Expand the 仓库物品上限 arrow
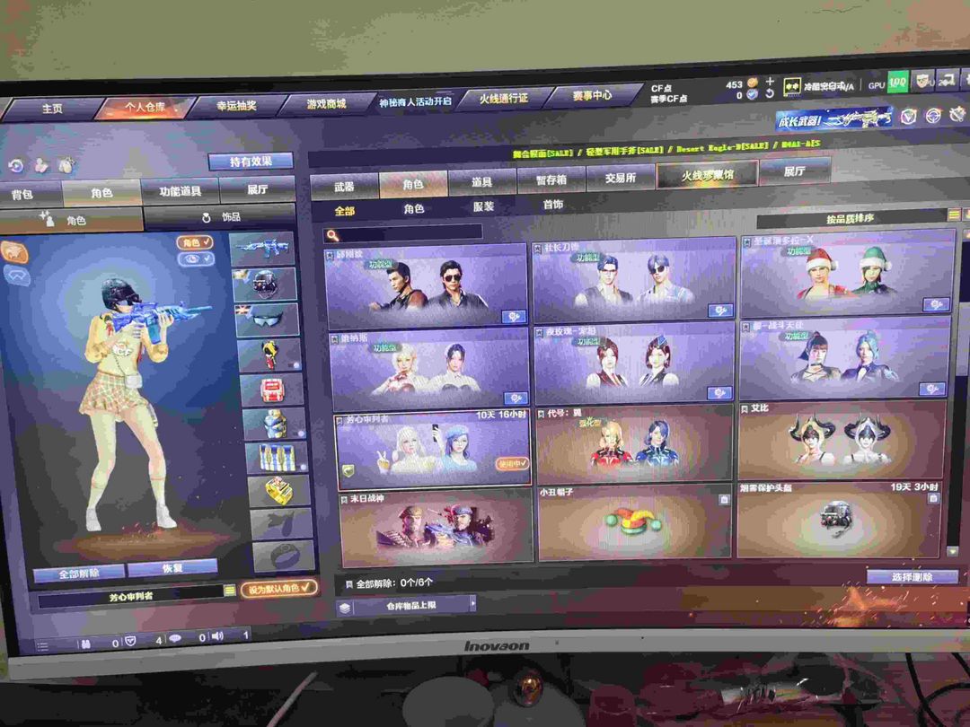Screen dimensions: 970x727 (472, 602)
